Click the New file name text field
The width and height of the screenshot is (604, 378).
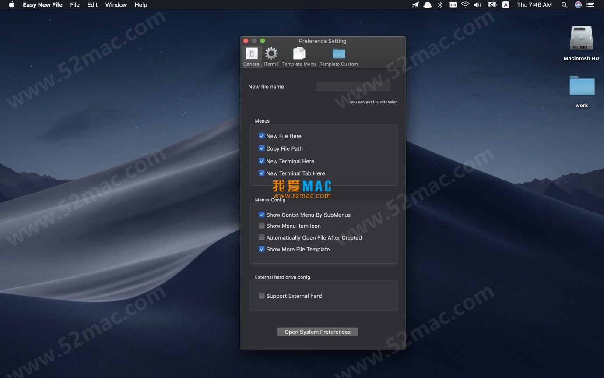[x=353, y=87]
